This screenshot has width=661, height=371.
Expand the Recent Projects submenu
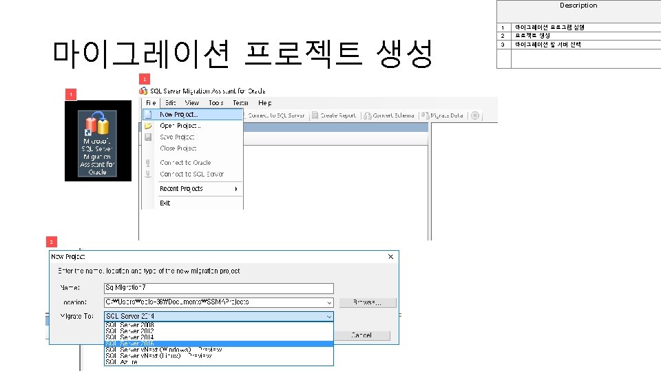pos(193,189)
